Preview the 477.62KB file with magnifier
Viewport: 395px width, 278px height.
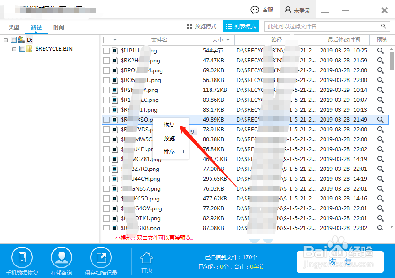click(x=380, y=199)
